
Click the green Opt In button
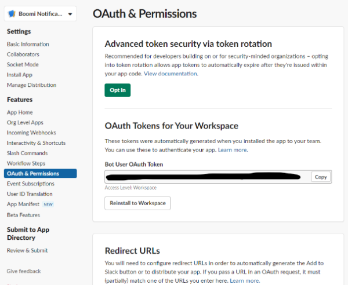tap(118, 90)
